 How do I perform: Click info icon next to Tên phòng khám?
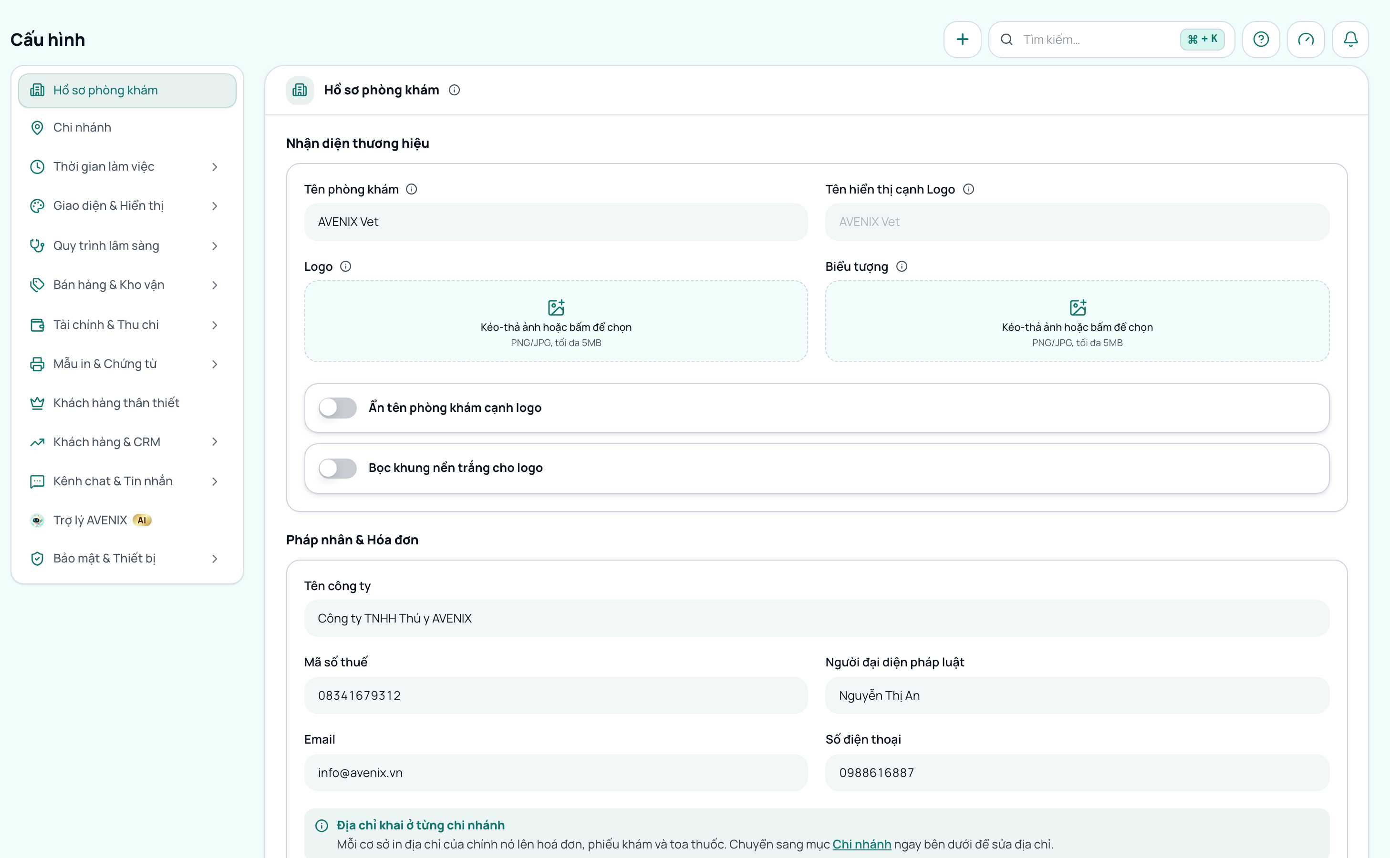412,190
